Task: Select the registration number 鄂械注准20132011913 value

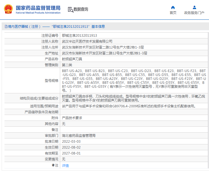Action: point(79,36)
